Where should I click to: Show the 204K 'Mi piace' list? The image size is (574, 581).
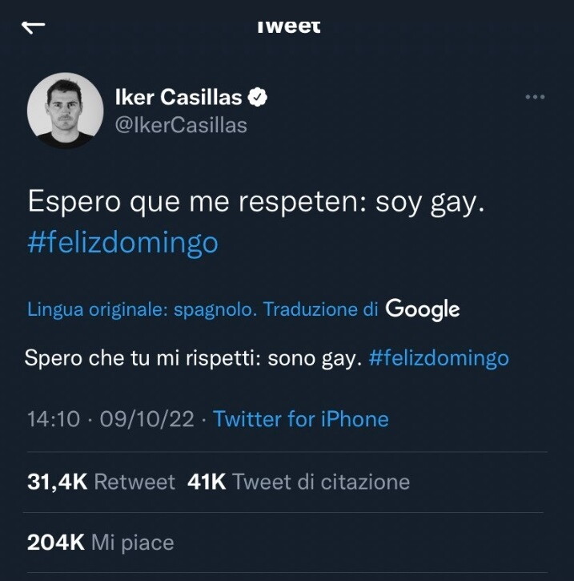[x=101, y=543]
